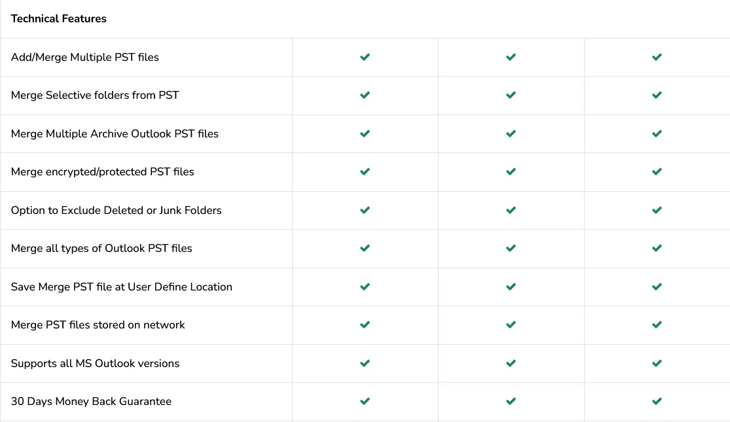Viewport: 730px width, 422px height.
Task: Click last-column checkmark for Supports all MS Outlook
Action: (x=657, y=363)
